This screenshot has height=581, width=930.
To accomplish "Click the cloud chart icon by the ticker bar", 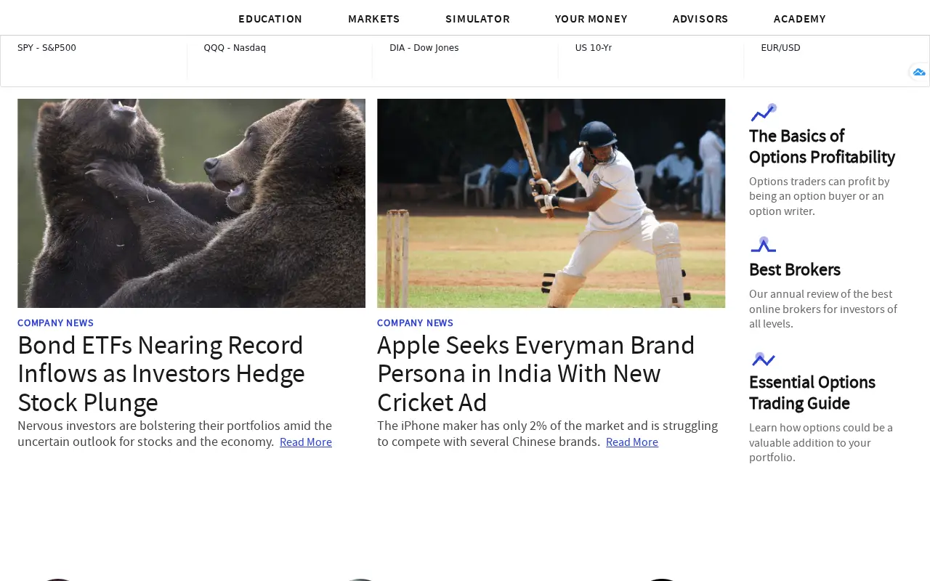I will 919,72.
